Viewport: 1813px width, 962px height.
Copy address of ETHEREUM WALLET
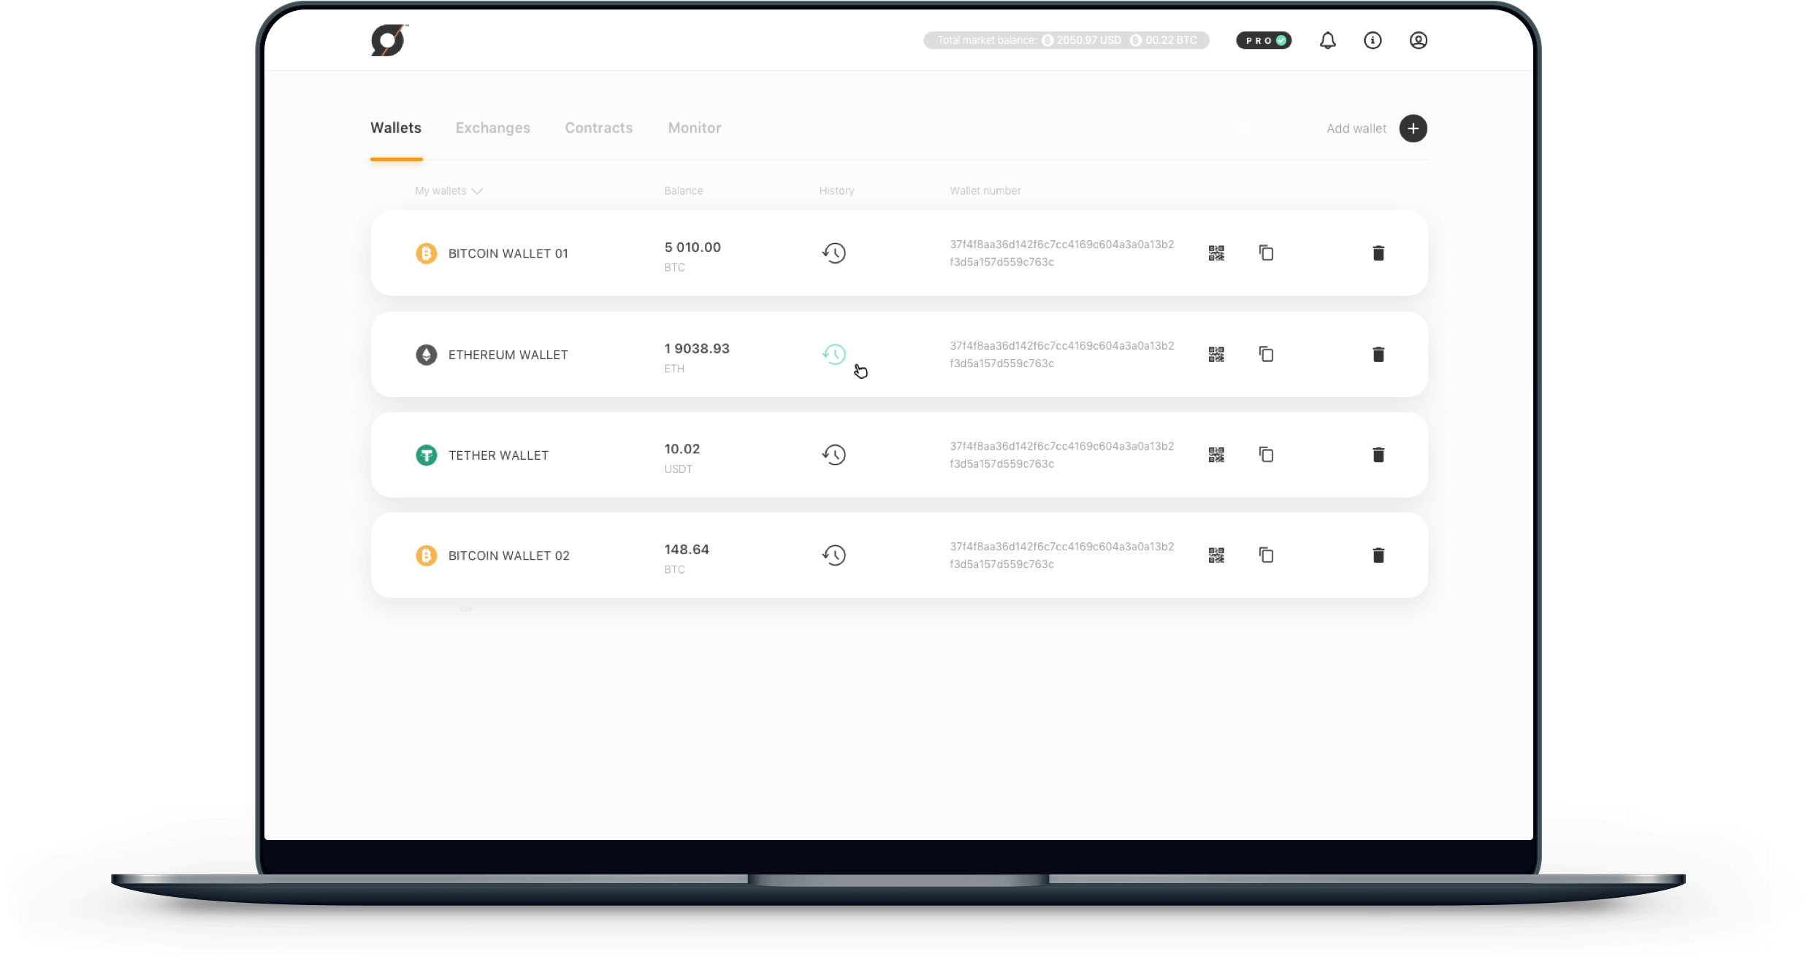tap(1266, 354)
